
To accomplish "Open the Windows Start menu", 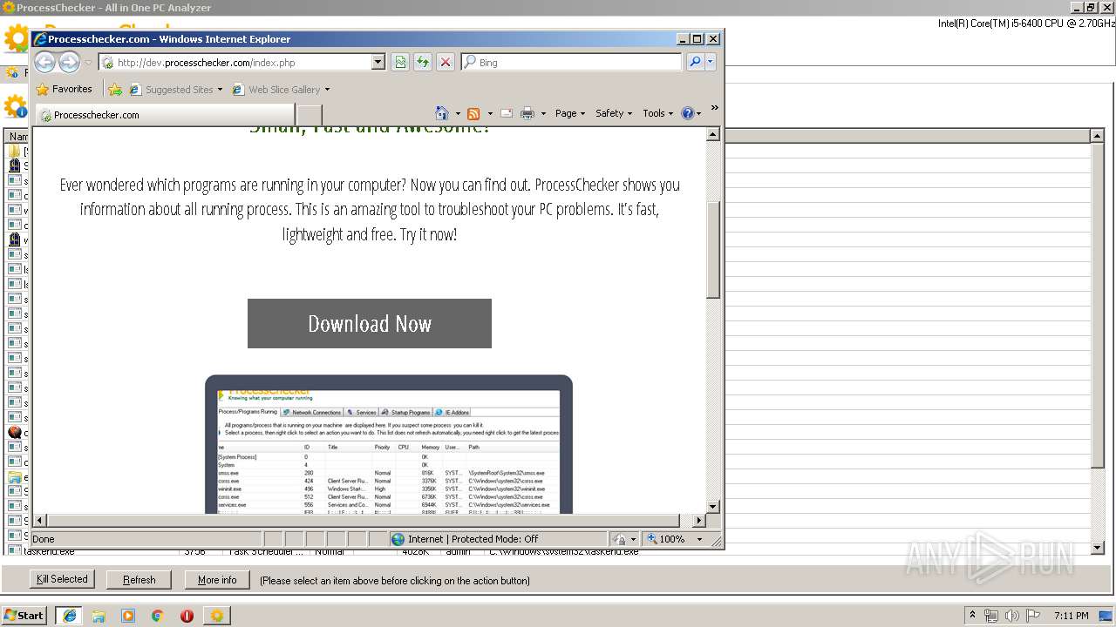I will (24, 615).
